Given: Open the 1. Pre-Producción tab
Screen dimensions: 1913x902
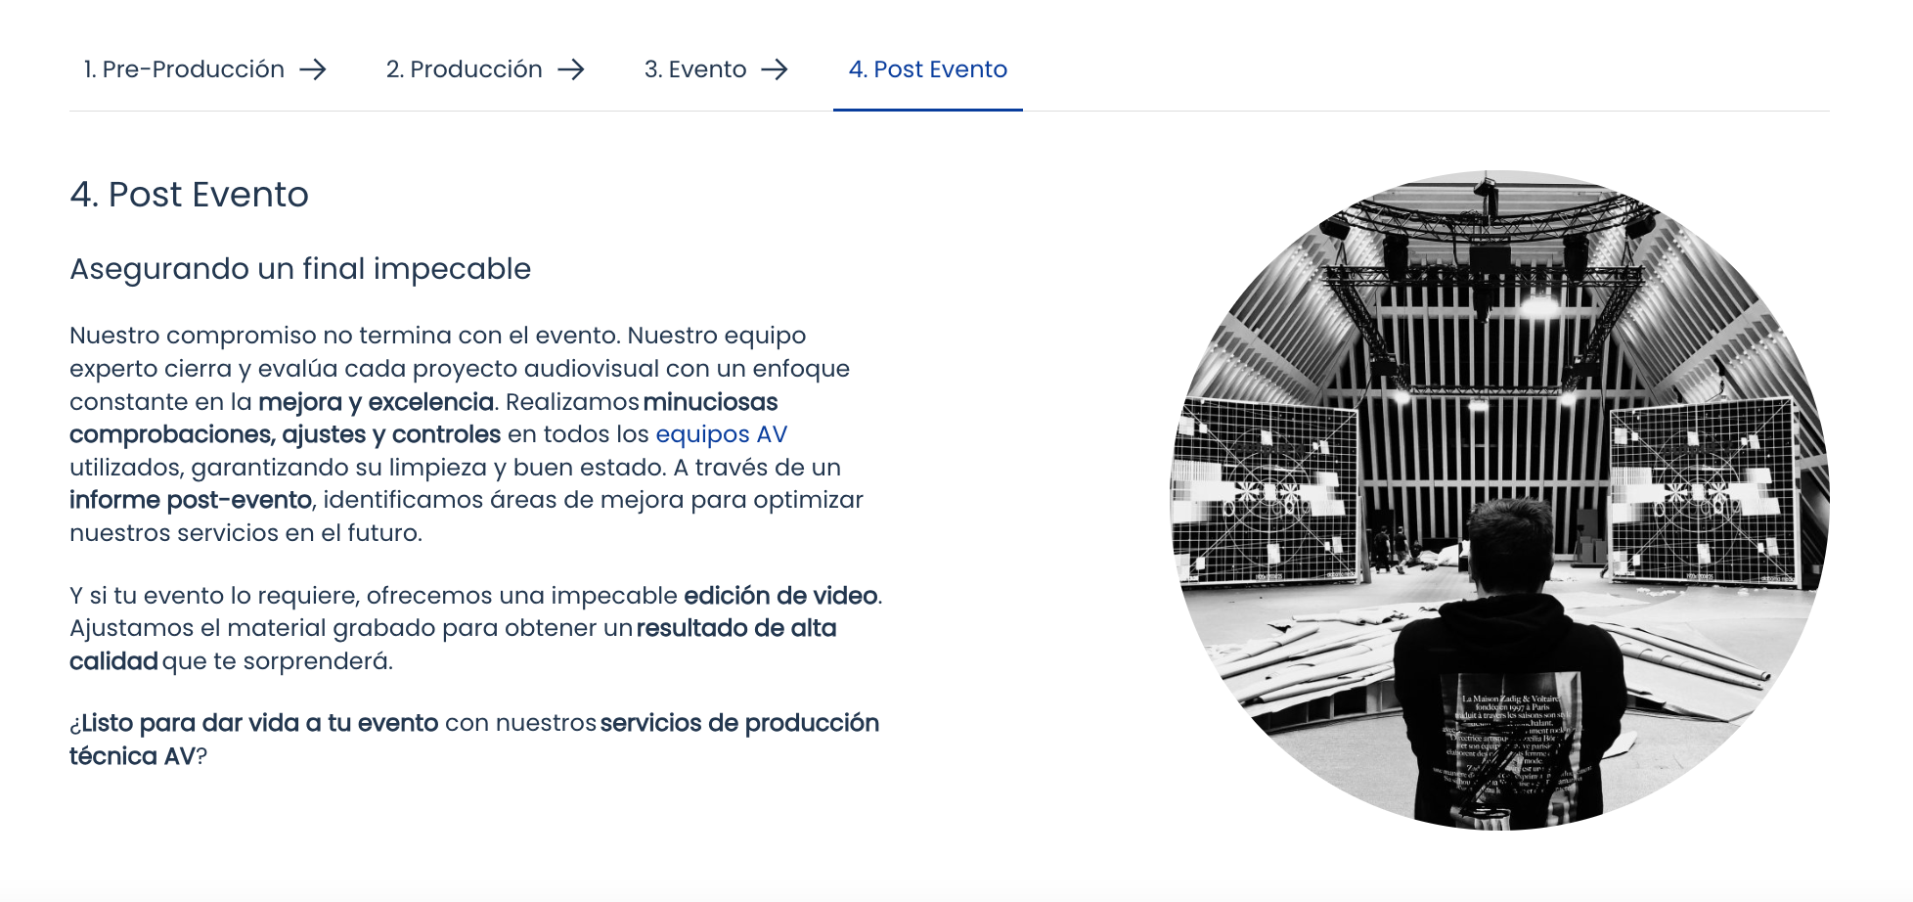Looking at the screenshot, I should coord(205,69).
